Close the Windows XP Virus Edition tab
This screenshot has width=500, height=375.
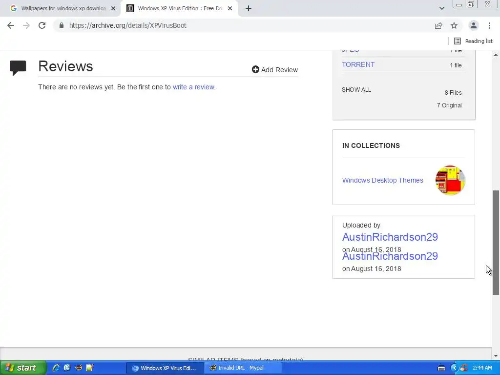coord(230,9)
